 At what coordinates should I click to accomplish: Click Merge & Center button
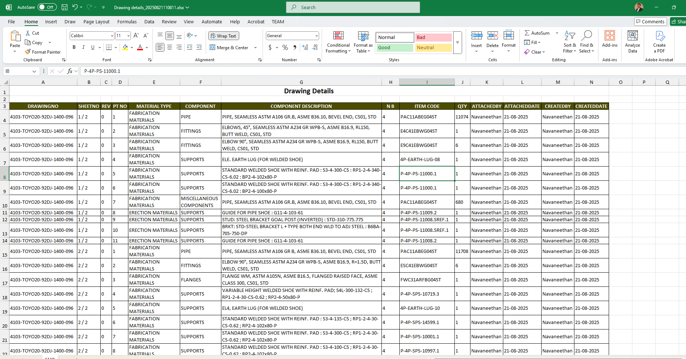tap(229, 48)
